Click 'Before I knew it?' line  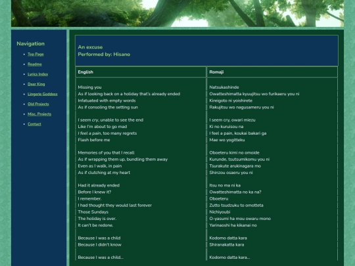tap(95, 192)
